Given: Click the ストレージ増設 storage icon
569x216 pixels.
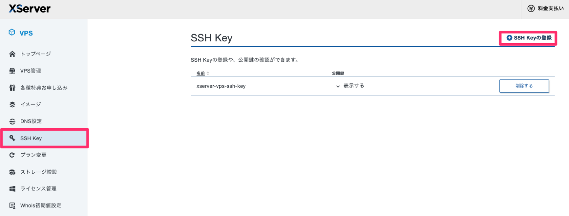Looking at the screenshot, I should coord(12,172).
